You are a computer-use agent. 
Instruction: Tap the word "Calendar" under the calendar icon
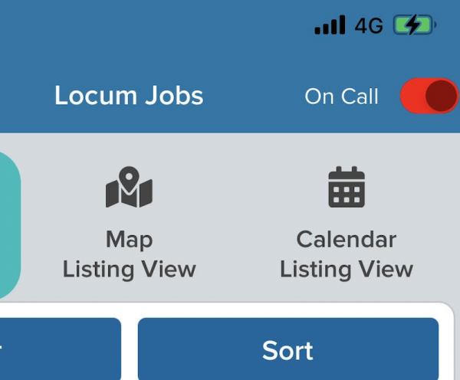pos(347,239)
